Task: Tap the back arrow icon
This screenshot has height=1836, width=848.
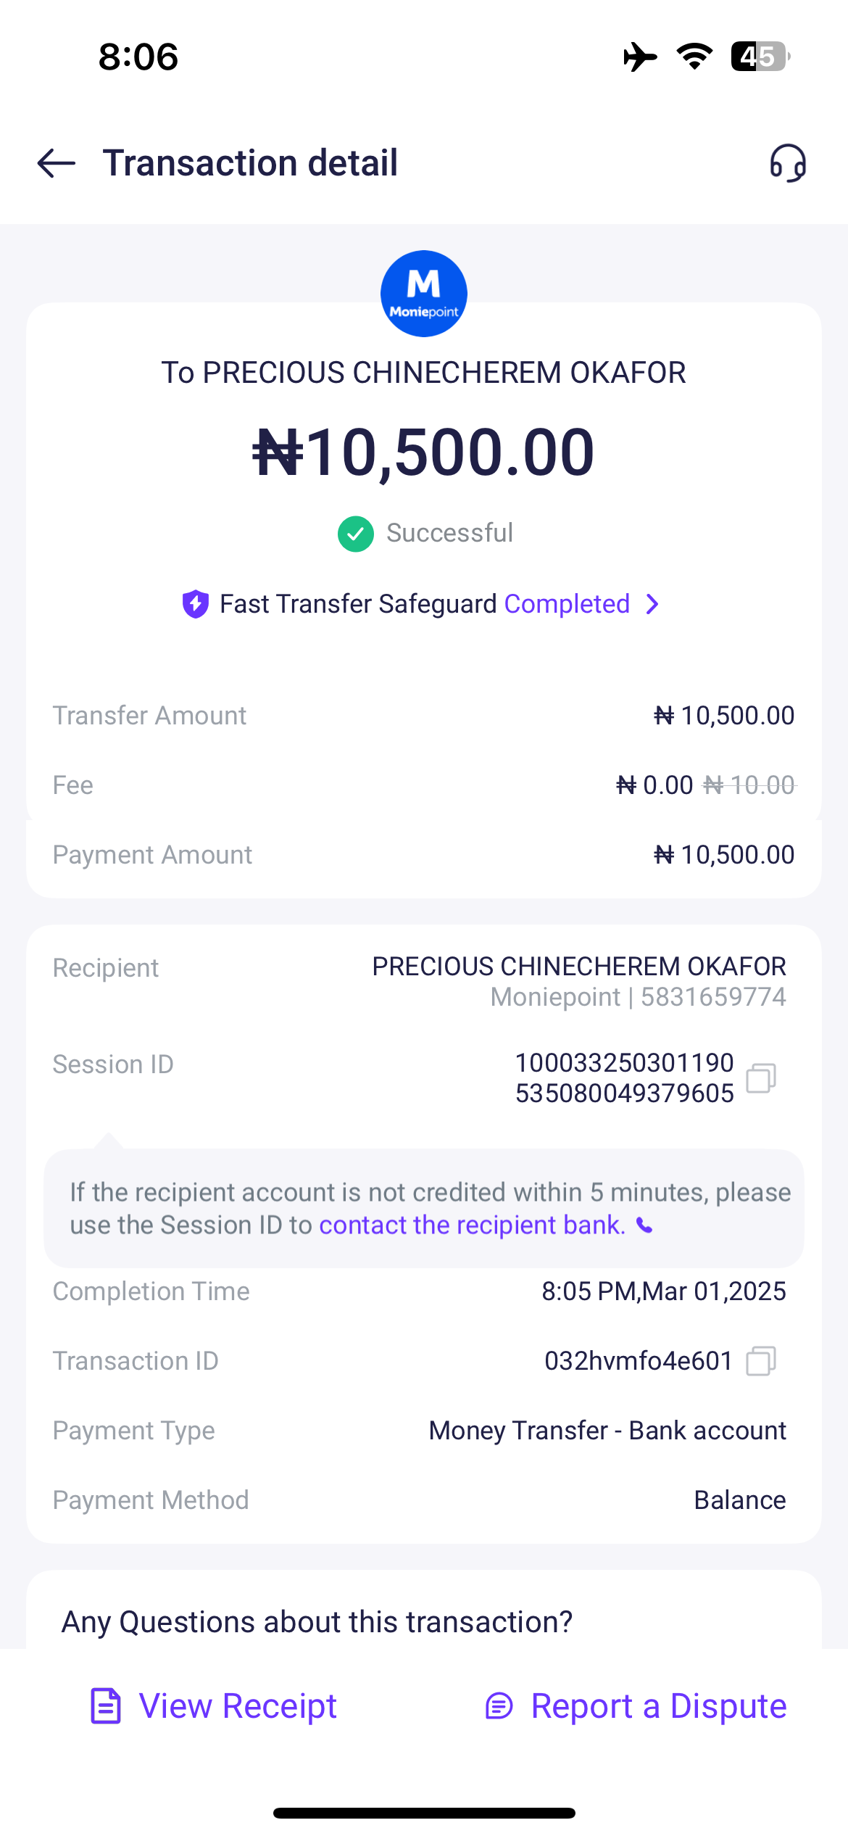Action: tap(57, 163)
